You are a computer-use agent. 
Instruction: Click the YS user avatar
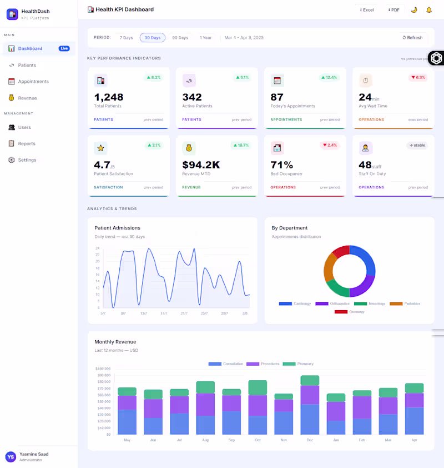(11, 457)
